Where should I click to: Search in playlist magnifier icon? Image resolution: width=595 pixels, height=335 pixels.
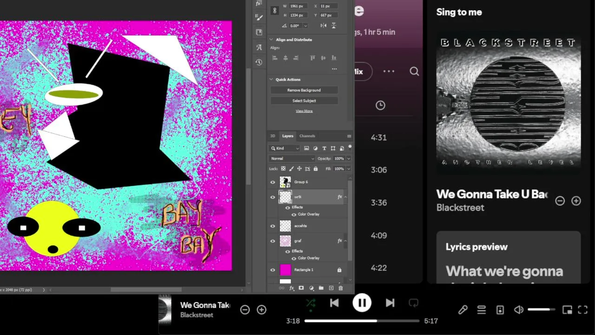click(x=414, y=71)
